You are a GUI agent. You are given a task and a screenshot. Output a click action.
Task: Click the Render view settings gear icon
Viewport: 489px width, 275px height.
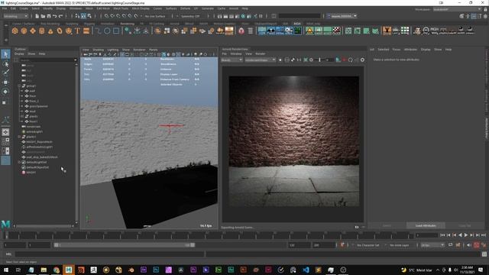362,60
